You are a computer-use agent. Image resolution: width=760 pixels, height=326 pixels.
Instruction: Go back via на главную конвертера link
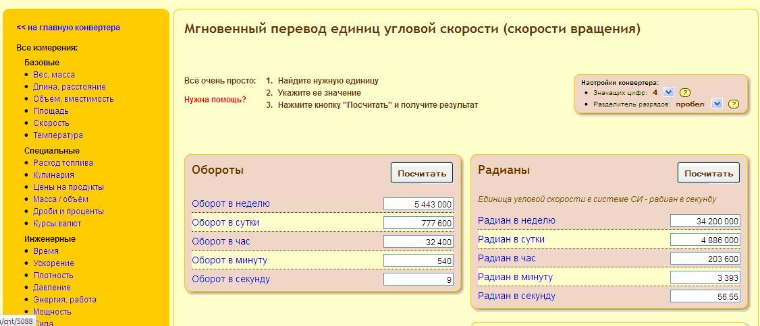(x=68, y=28)
